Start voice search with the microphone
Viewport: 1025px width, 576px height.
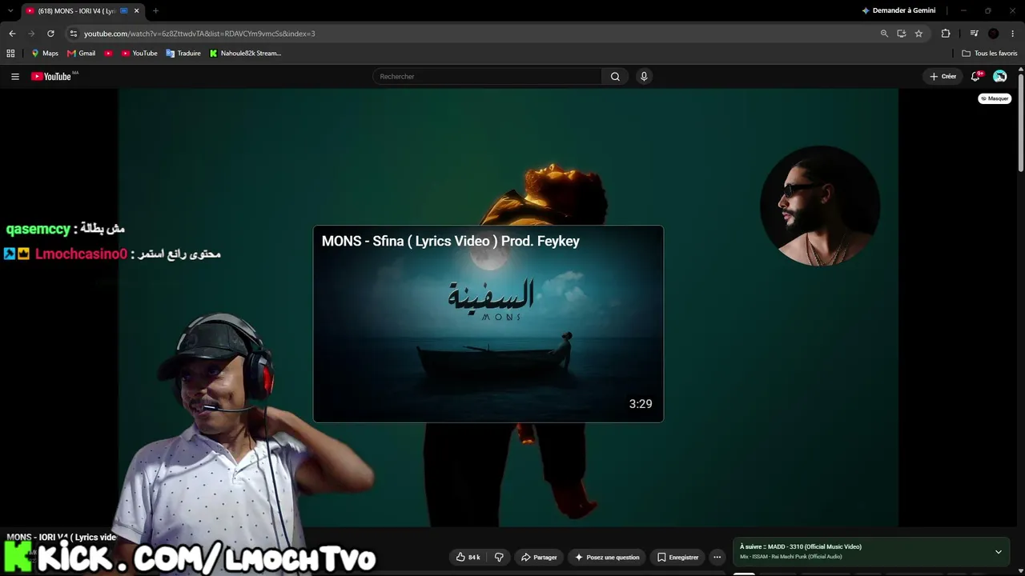pos(644,77)
